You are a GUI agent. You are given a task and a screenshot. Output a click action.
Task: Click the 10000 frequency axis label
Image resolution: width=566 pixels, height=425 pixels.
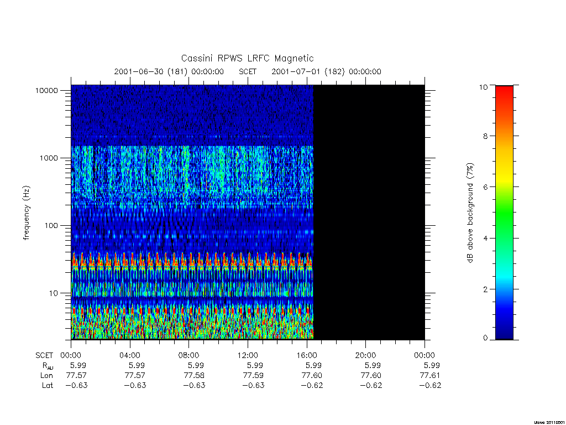tap(46, 90)
